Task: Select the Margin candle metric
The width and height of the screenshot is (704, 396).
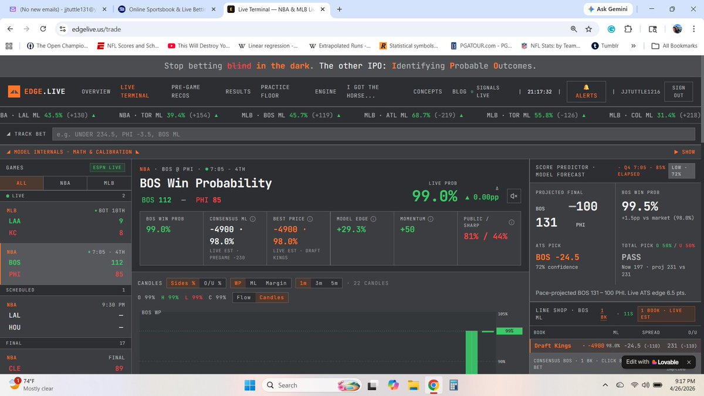Action: [276, 283]
